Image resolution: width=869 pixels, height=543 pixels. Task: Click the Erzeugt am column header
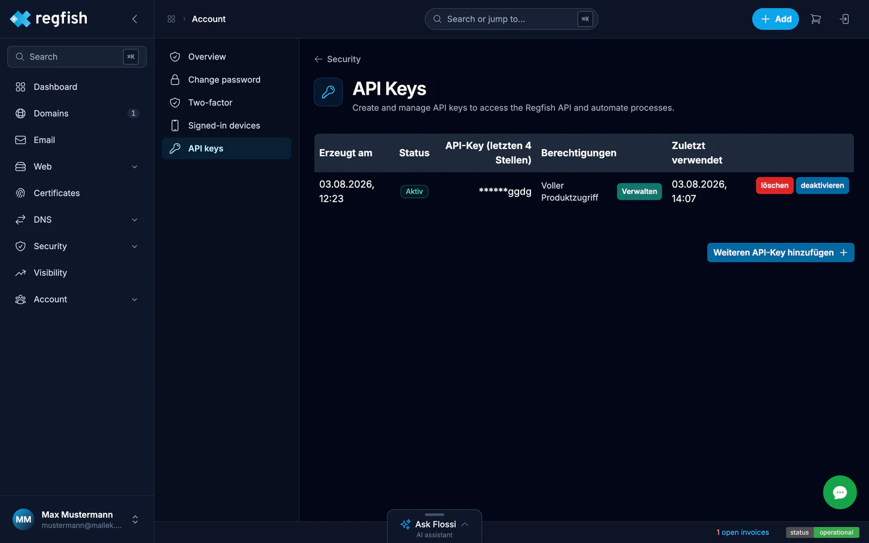(346, 153)
